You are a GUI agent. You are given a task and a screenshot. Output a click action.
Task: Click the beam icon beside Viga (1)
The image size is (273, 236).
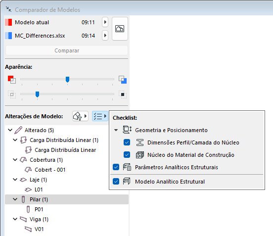[x=23, y=219]
